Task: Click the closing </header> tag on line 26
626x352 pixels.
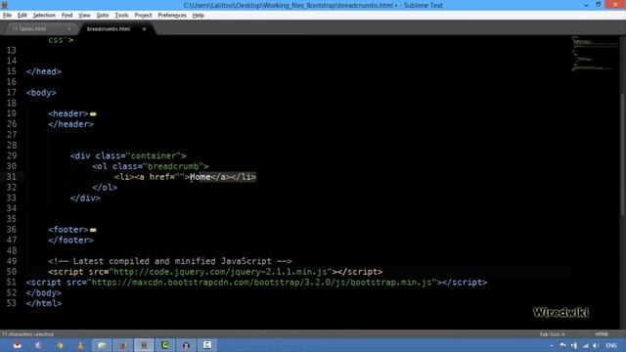Action: click(71, 124)
